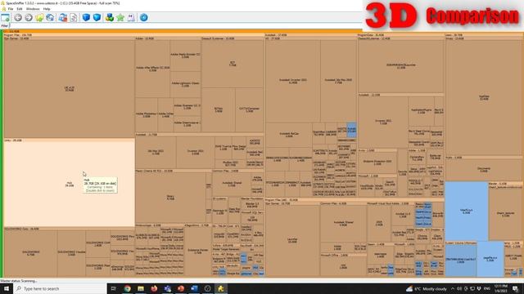Image resolution: width=524 pixels, height=294 pixels.
Task: Open the Windows menu
Action: (33, 9)
